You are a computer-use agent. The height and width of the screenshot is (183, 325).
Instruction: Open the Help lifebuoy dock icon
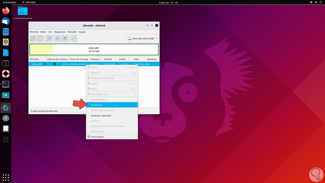coord(6,74)
